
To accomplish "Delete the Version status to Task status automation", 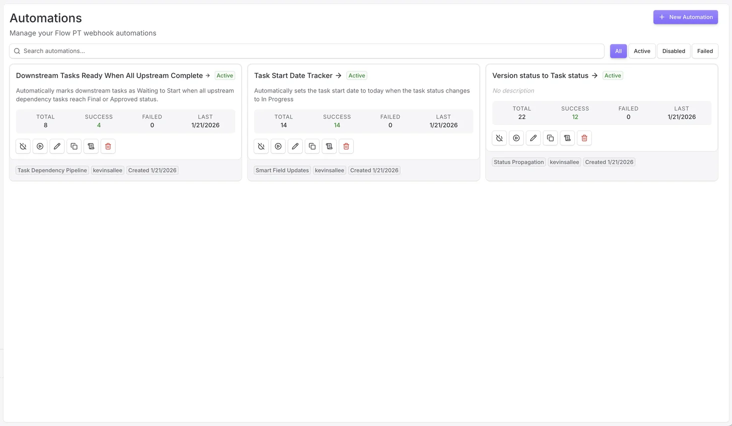I will pos(584,138).
